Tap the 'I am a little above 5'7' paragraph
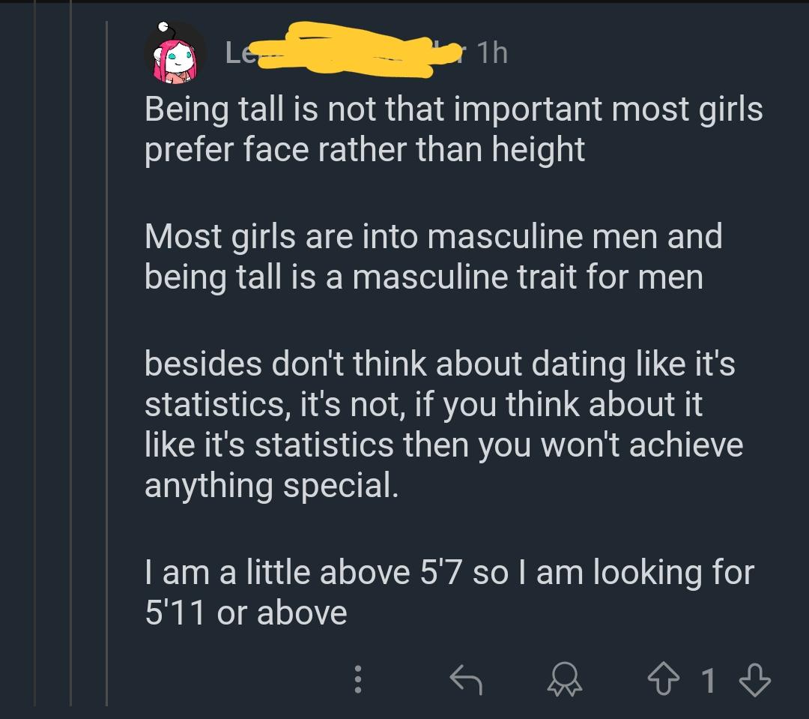Viewport: 809px width, 719px height. 449,592
